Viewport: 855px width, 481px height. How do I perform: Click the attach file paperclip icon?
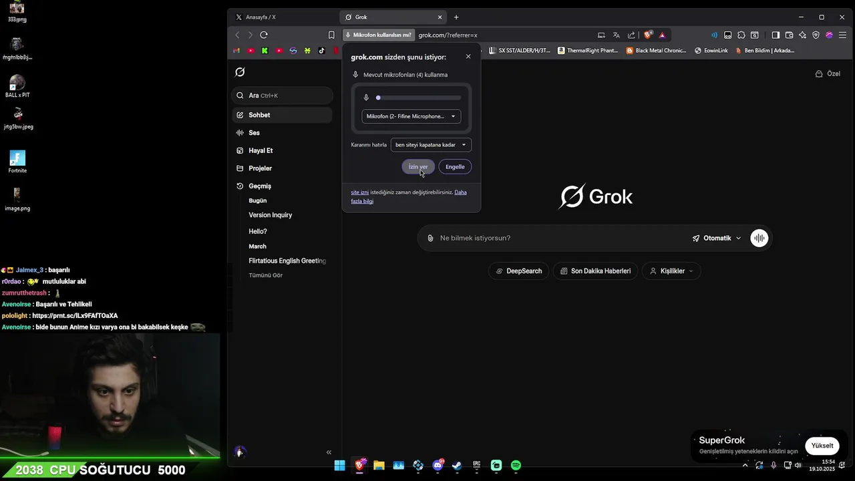pos(430,238)
